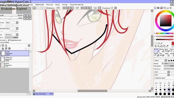Open the Окно menu
This screenshot has height=98, width=174.
65,5
